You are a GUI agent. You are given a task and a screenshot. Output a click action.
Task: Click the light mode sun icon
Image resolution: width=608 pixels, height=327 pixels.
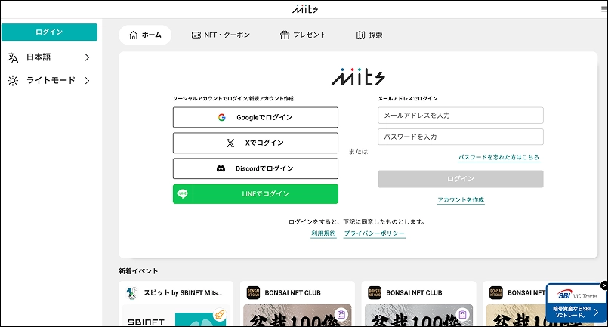pos(13,80)
